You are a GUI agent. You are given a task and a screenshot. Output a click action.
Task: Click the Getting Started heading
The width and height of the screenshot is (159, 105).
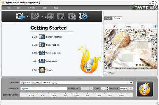pos(49,28)
